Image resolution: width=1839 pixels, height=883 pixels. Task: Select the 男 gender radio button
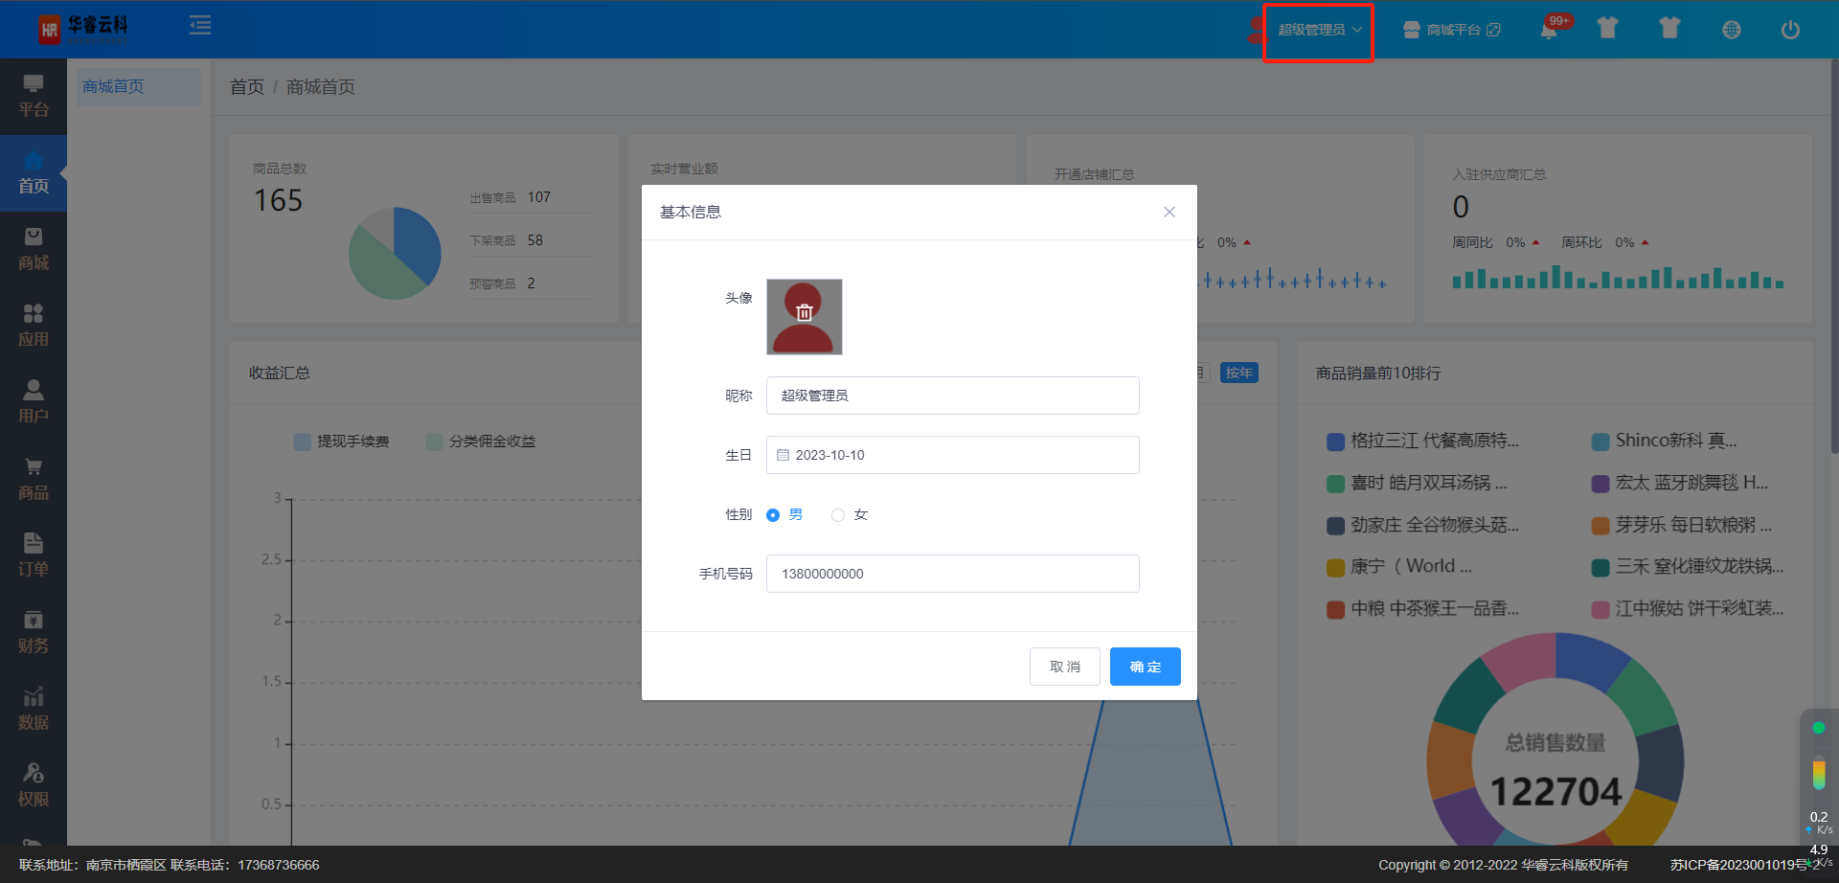773,515
